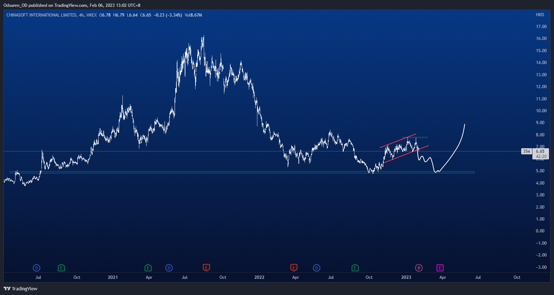Click the 4.00 price scale label
Screen dimensions: 554x295
[x=540, y=183]
